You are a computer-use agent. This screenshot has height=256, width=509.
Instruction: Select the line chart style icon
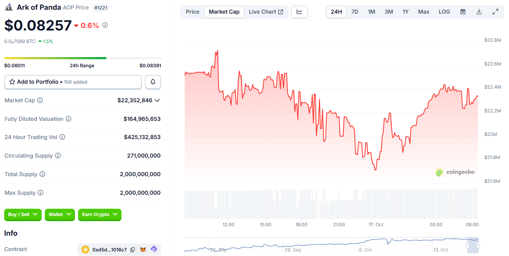pos(299,11)
